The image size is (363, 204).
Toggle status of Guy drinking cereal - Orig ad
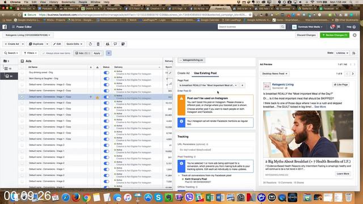[x=106, y=73]
